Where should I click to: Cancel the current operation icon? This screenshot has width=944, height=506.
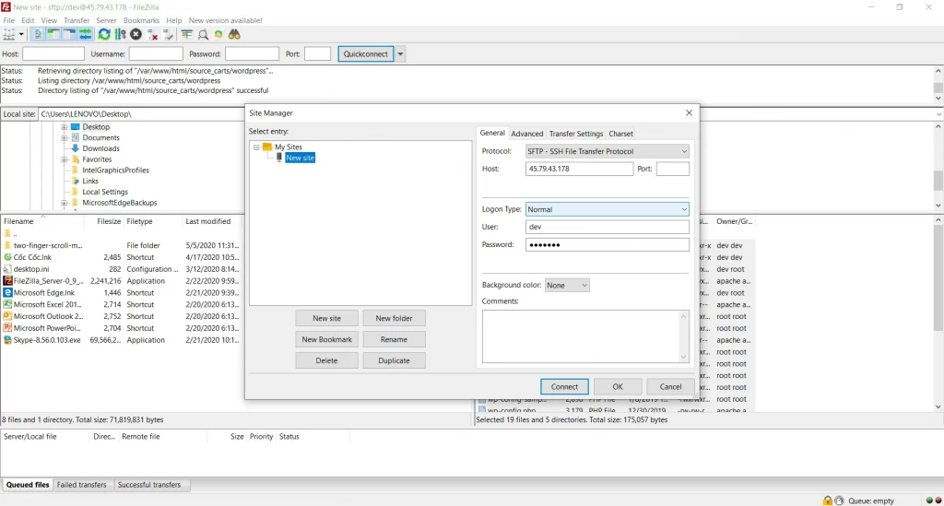pos(136,34)
